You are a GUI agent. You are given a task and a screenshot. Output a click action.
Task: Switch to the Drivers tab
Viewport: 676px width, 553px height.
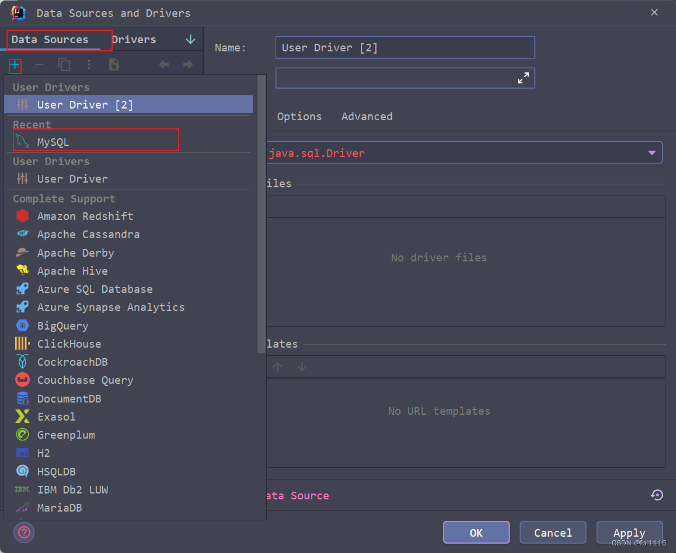[x=134, y=40]
